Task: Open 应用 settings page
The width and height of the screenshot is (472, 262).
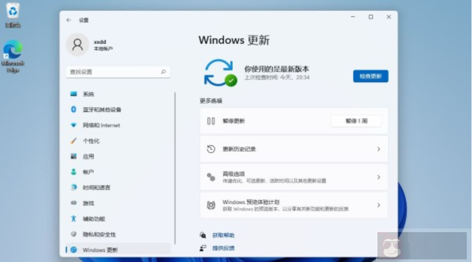Action: point(117,157)
